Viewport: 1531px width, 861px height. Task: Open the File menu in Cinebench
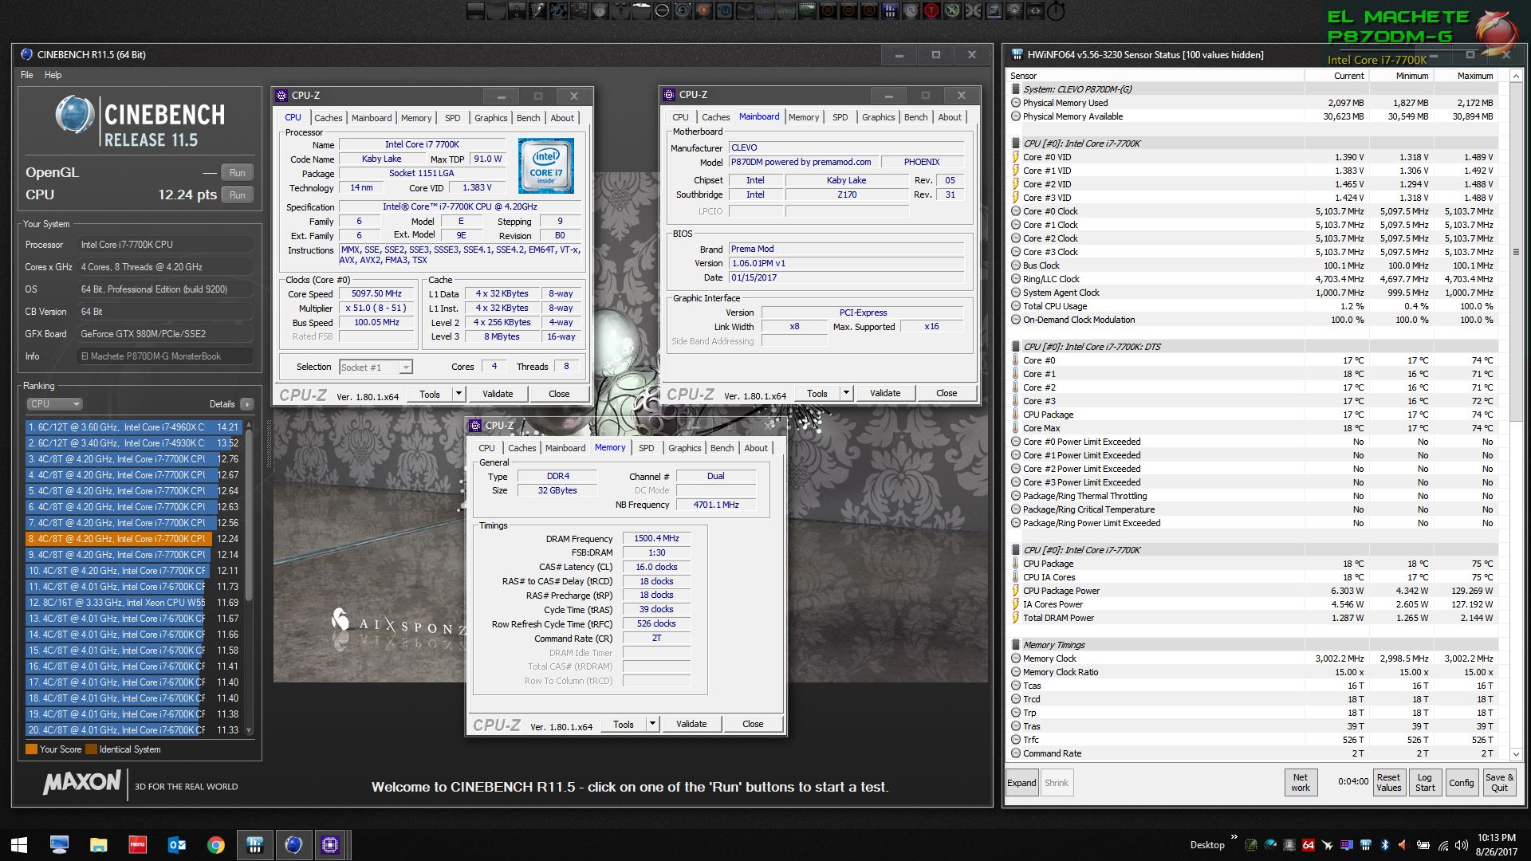click(x=27, y=75)
